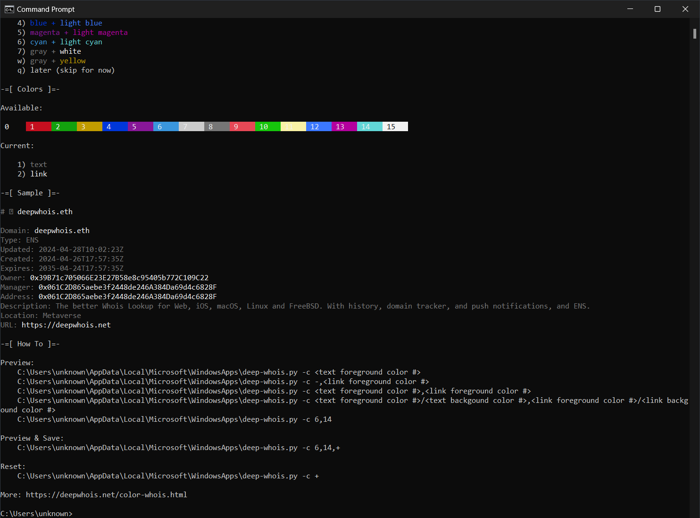700x518 pixels.
Task: Select cyan color swatch number 14
Action: [x=369, y=126]
